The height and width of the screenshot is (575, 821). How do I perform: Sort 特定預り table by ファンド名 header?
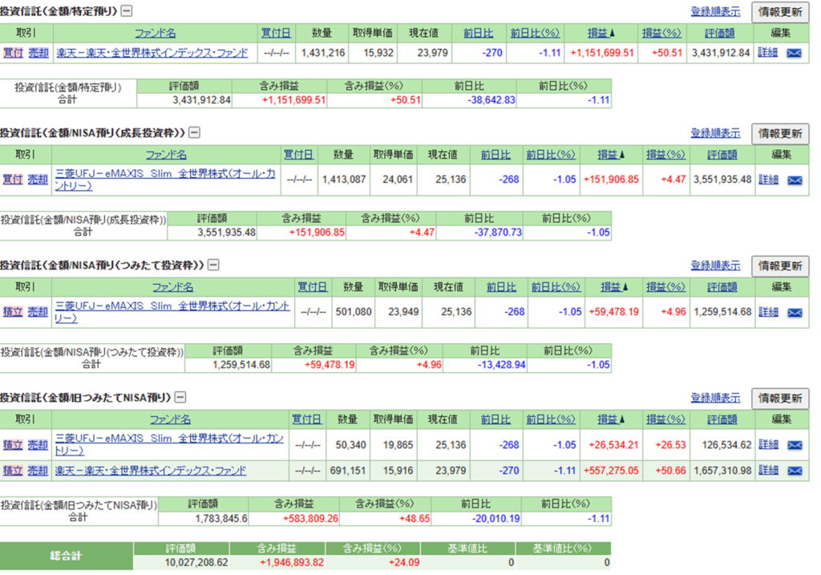[155, 33]
